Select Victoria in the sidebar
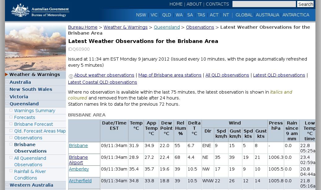This screenshot has height=190, width=321. (x=19, y=97)
